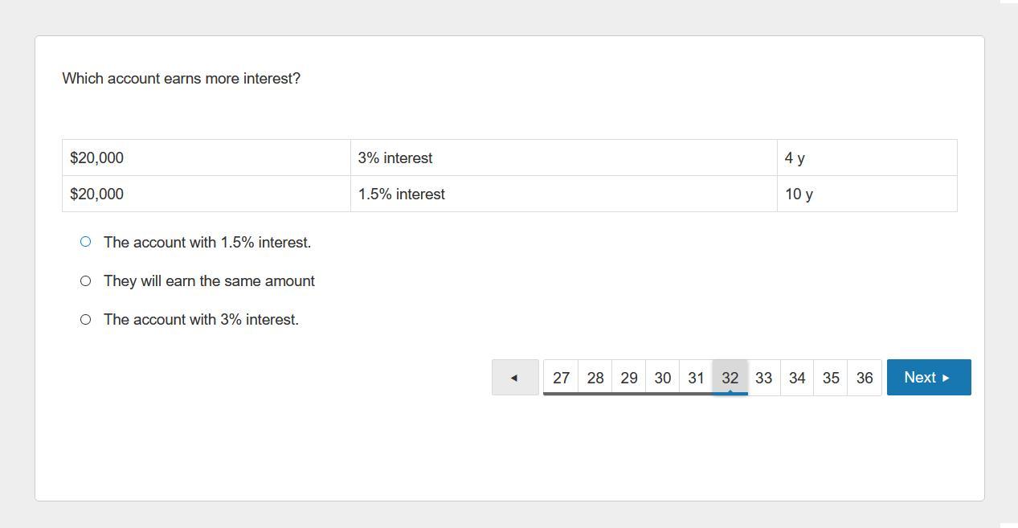
Task: Open question 29
Action: (x=628, y=377)
